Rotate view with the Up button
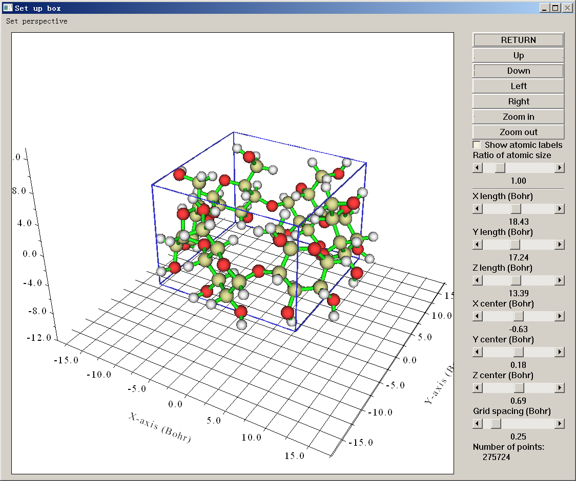576x481 pixels. tap(518, 55)
